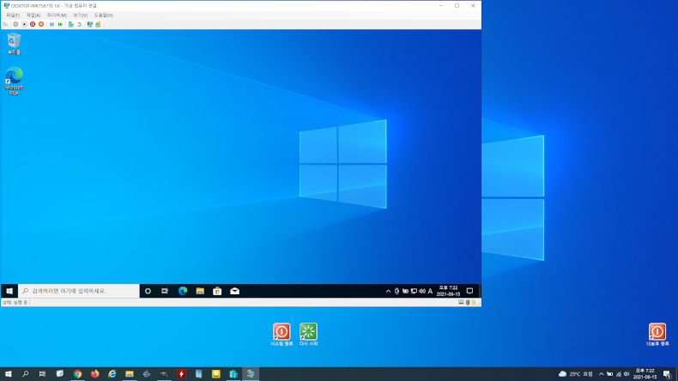The width and height of the screenshot is (678, 381).
Task: Click the host clock showing 2021-06-15
Action: click(x=645, y=374)
